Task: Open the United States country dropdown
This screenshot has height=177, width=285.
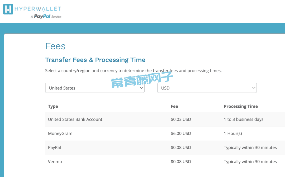Action: [x=95, y=88]
